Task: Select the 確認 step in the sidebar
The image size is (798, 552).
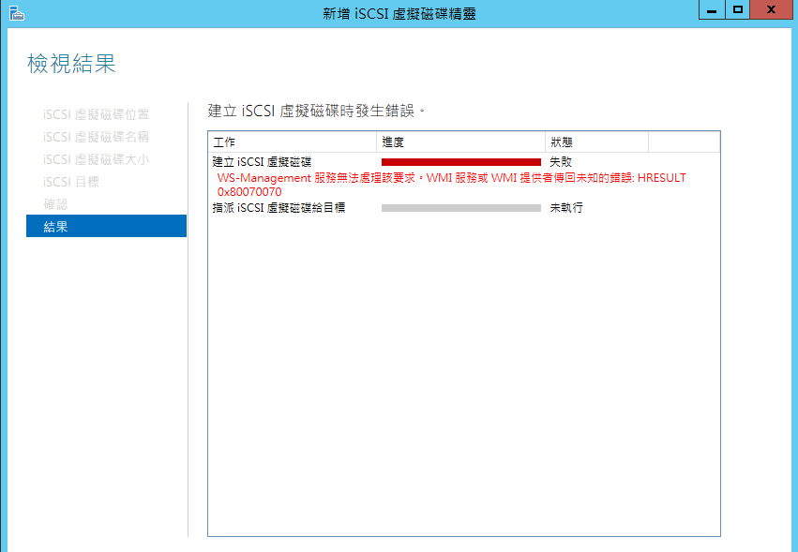Action: point(55,204)
